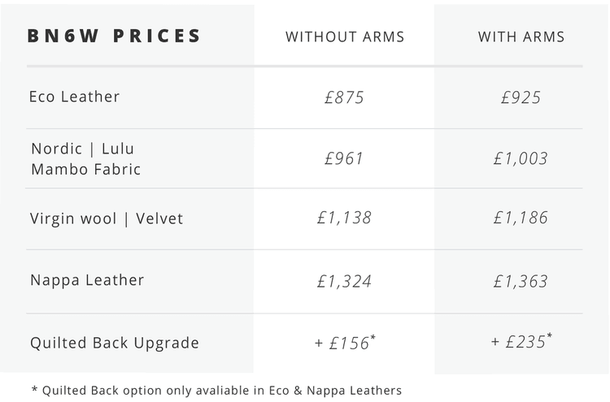Select the WITHOUT ARMS column header
Screen dimensions: 610x402
pyautogui.click(x=345, y=37)
